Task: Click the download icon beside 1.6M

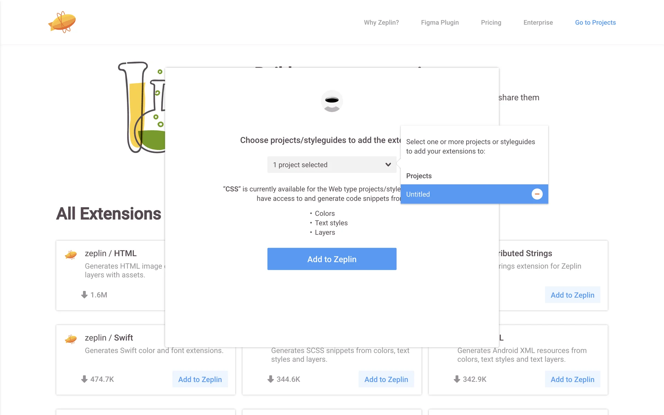Action: (x=84, y=295)
